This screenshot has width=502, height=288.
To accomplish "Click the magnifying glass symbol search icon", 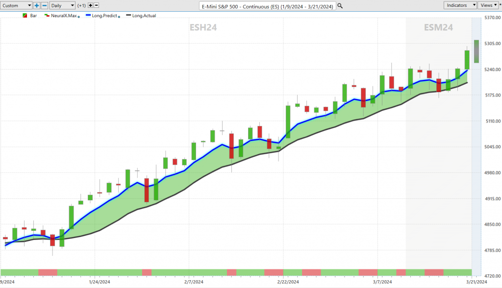I will coord(340,6).
